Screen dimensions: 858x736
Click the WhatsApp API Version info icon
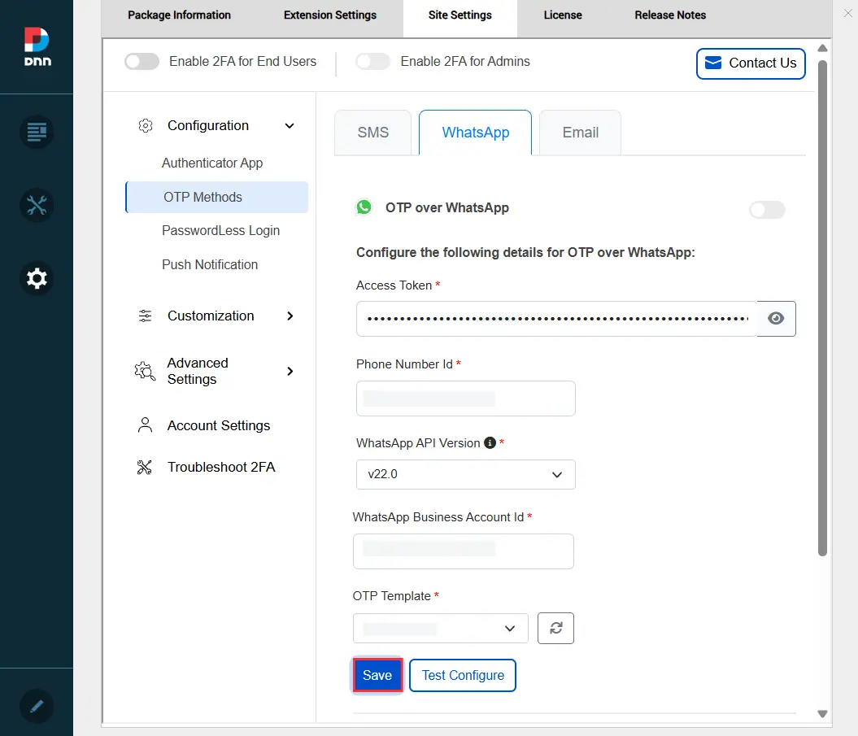490,442
